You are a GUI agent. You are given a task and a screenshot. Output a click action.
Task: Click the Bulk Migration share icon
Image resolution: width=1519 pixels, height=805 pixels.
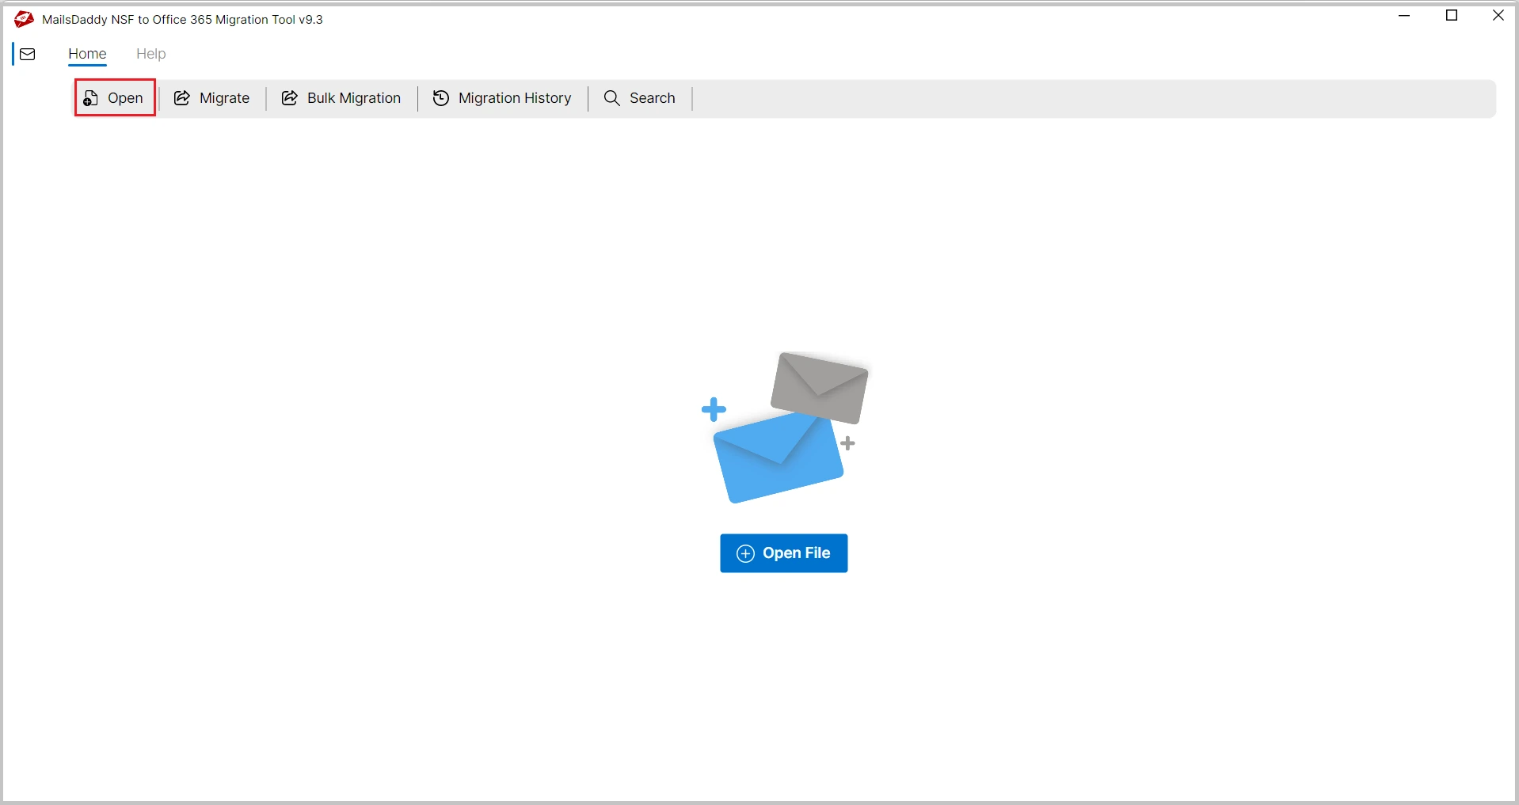[x=289, y=97]
